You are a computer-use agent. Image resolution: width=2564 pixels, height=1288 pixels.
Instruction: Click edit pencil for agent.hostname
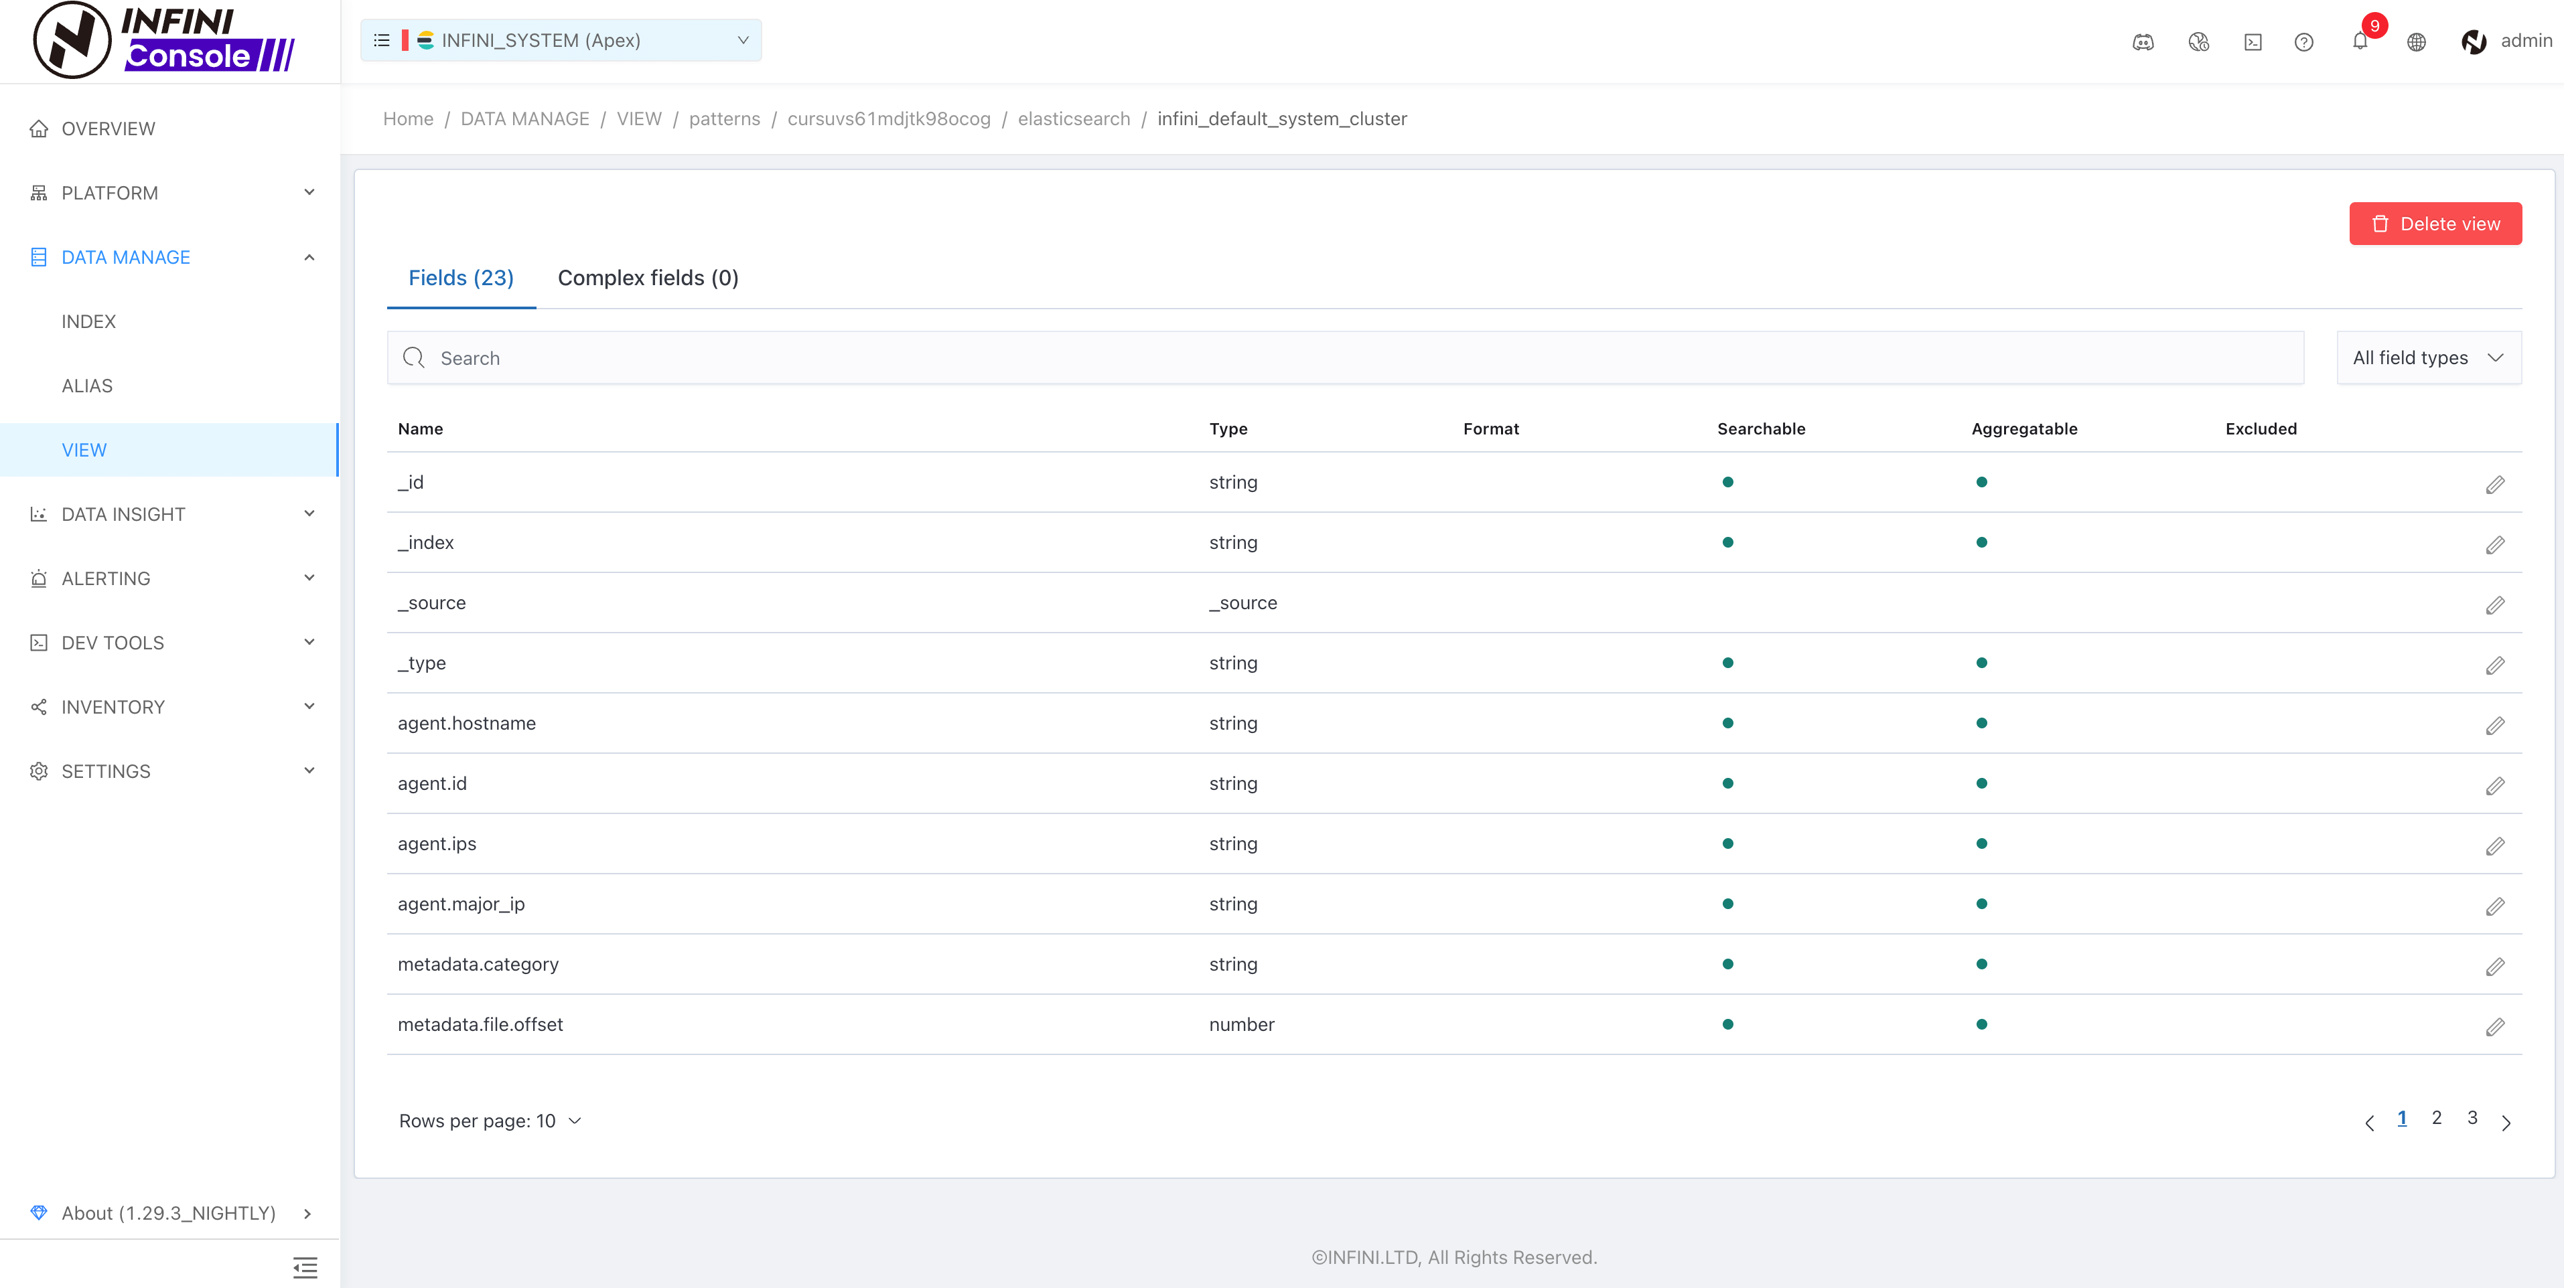click(x=2494, y=725)
